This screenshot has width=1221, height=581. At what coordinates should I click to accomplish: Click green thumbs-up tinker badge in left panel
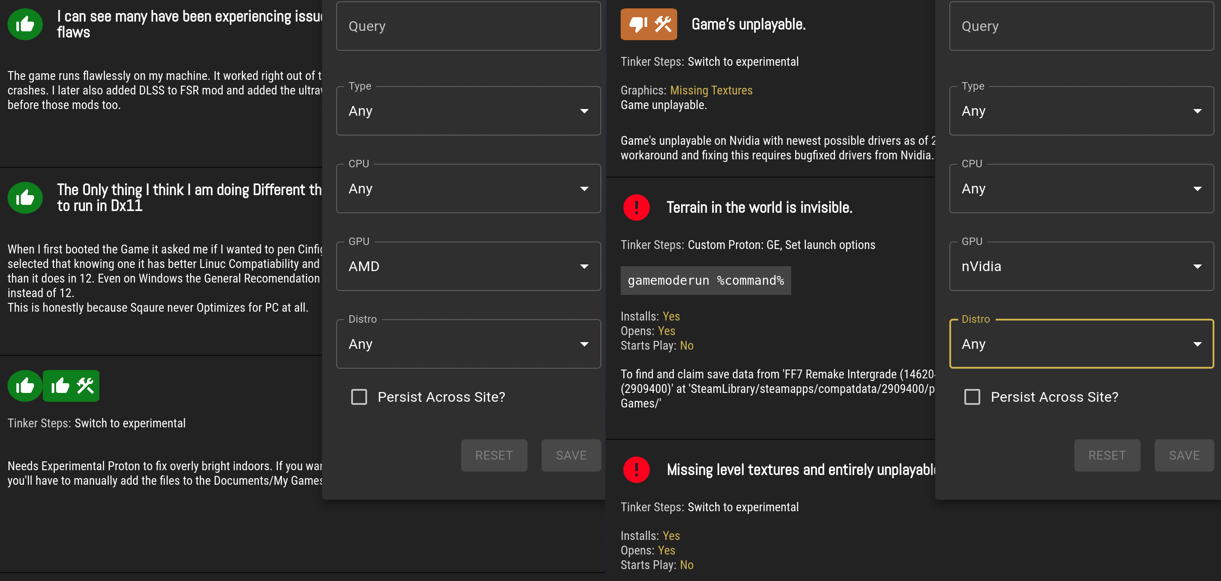(71, 386)
